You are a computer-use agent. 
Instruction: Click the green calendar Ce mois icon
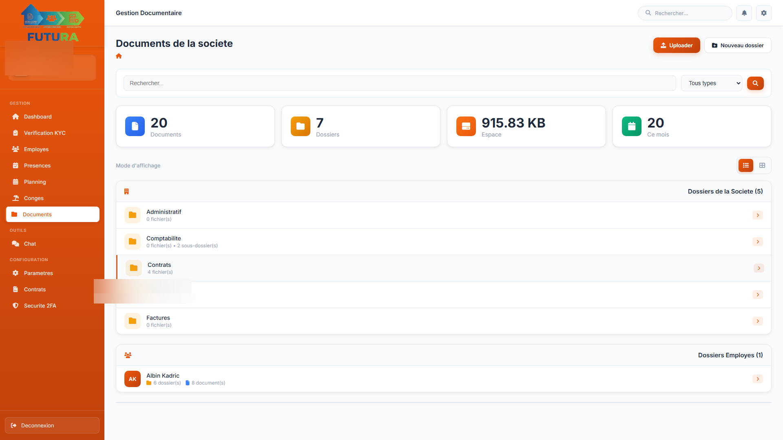tap(631, 126)
